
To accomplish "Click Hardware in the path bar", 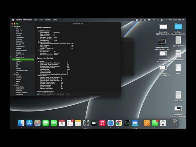I will (x=61, y=94).
